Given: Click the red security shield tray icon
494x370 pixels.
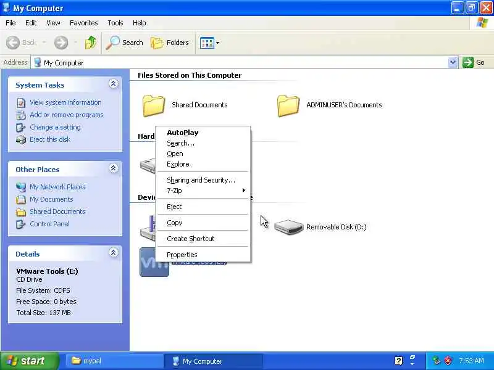Looking at the screenshot, I should (x=448, y=361).
